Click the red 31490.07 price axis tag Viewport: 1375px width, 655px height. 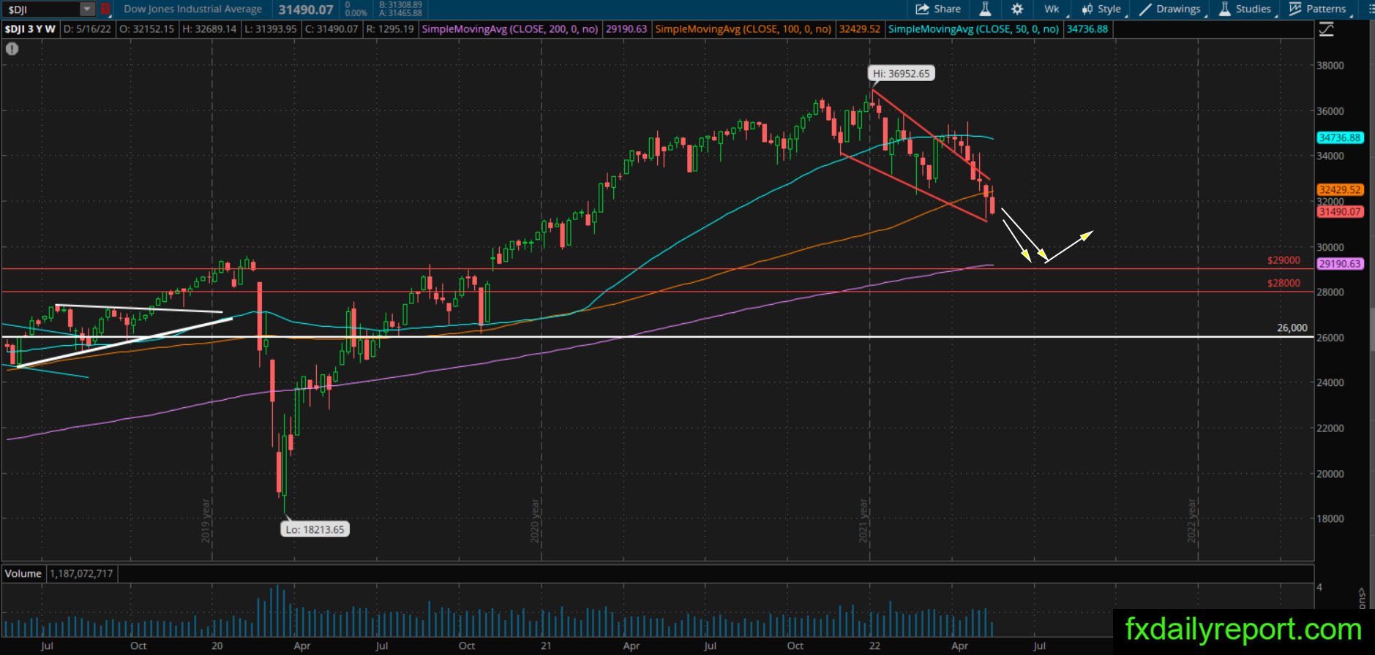point(1339,211)
